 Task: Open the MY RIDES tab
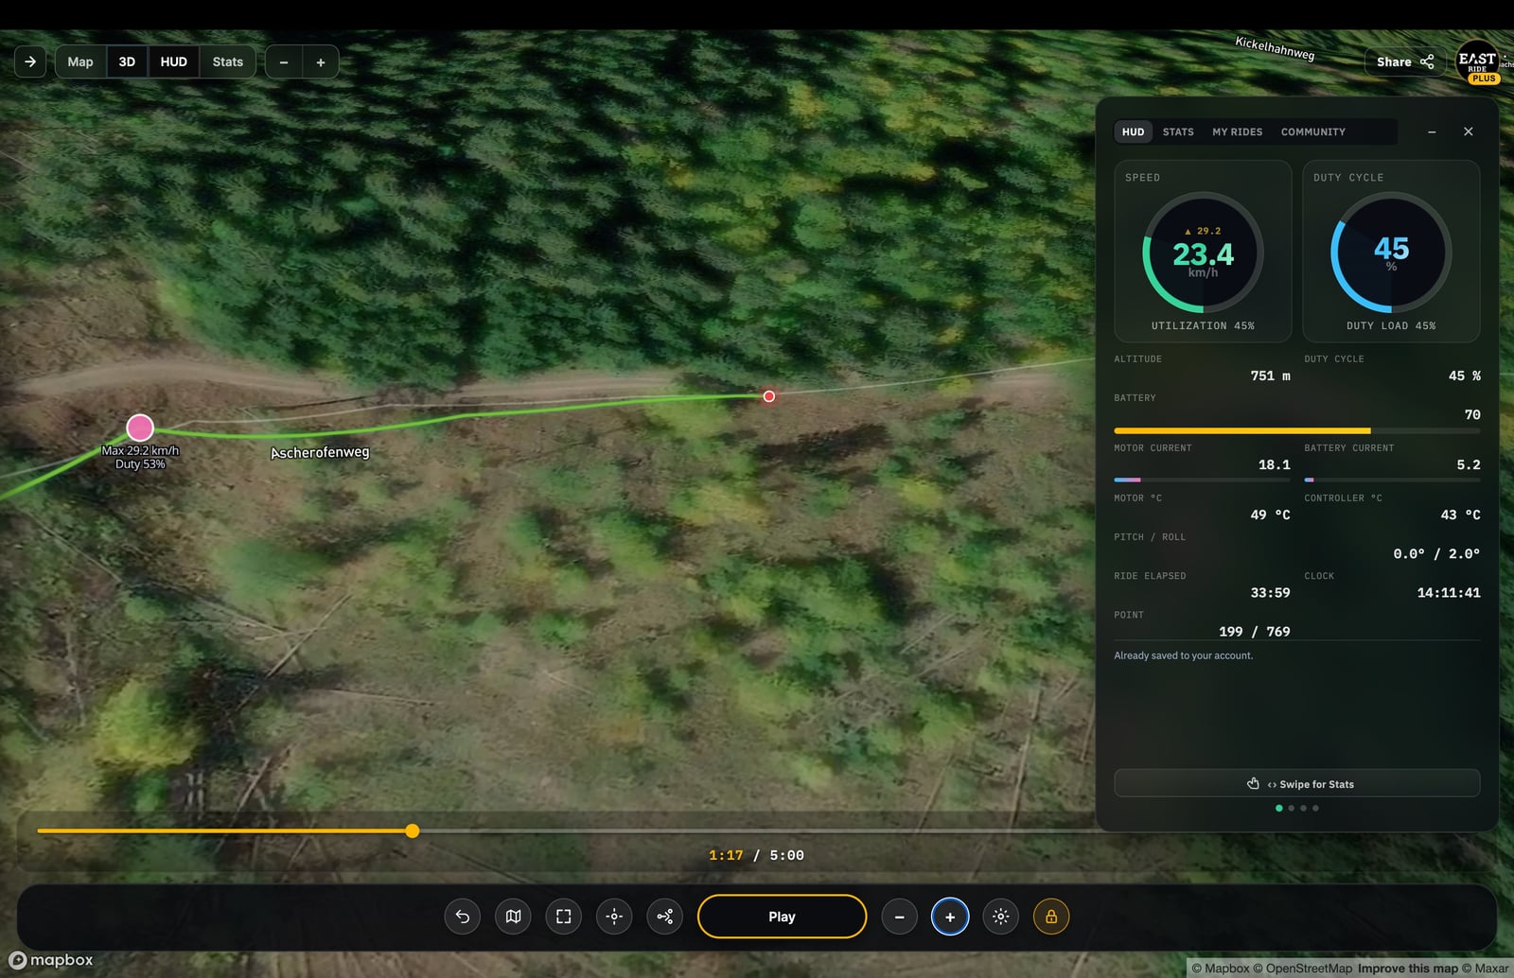coord(1237,131)
